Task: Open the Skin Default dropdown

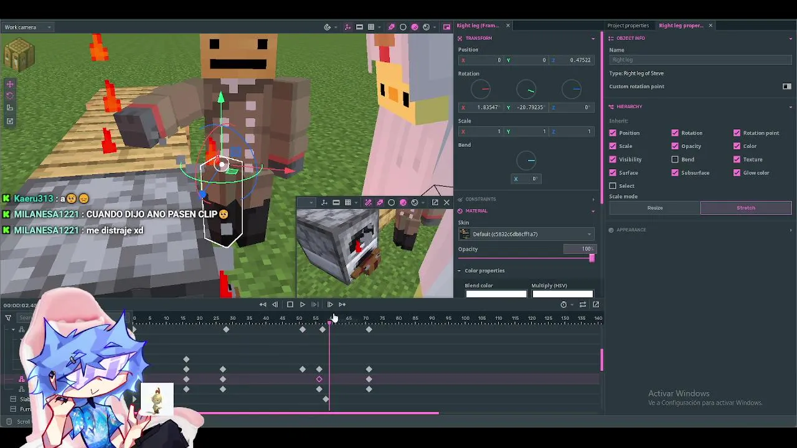Action: [x=526, y=234]
